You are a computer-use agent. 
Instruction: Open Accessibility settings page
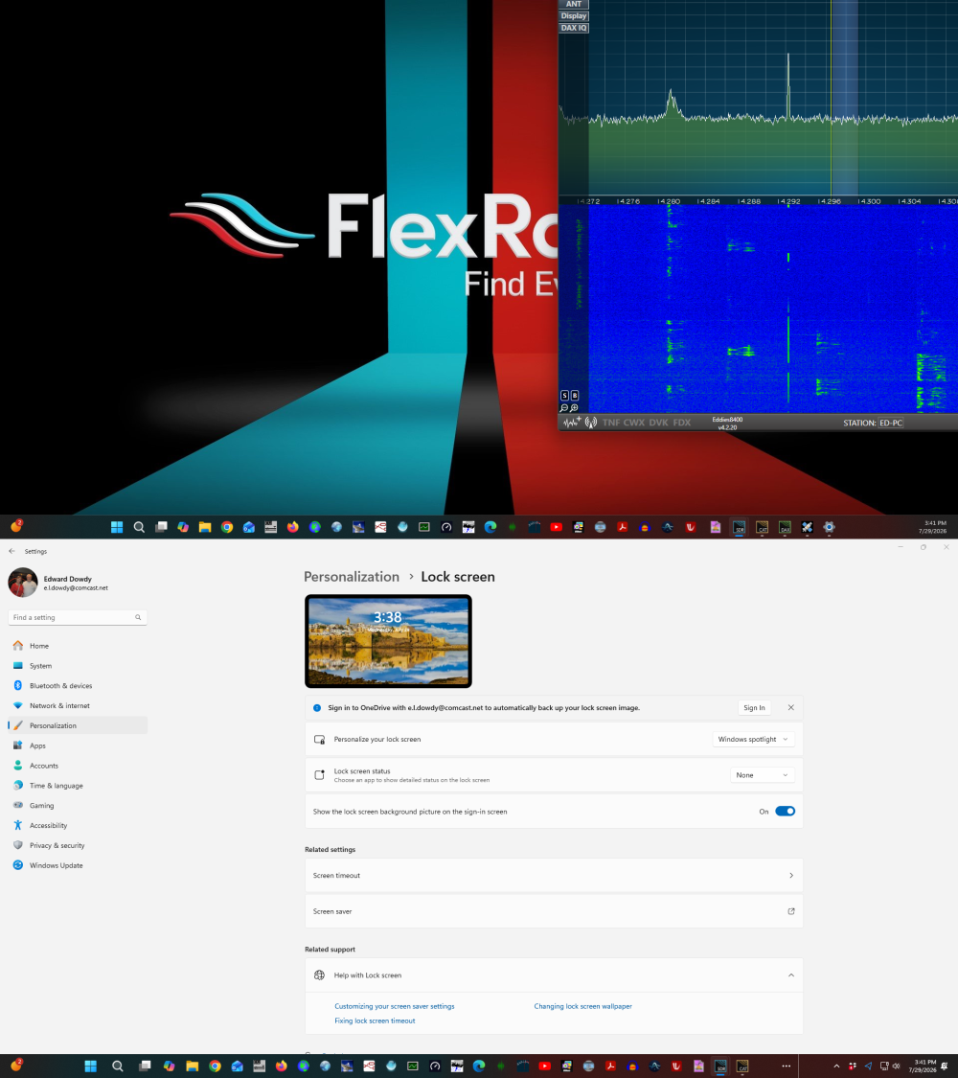click(78, 825)
